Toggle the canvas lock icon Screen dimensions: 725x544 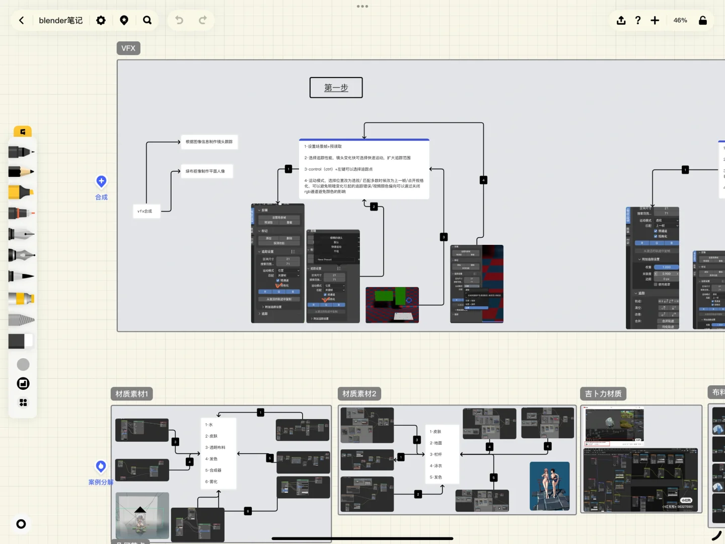pyautogui.click(x=703, y=20)
